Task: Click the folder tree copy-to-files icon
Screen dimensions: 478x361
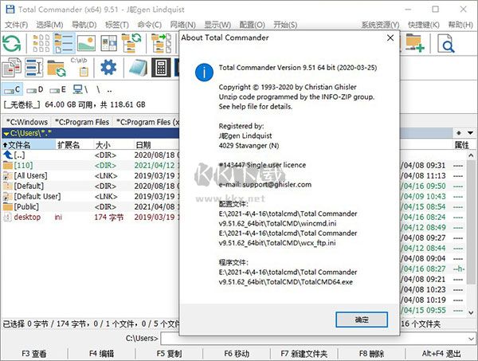Action: (x=161, y=44)
